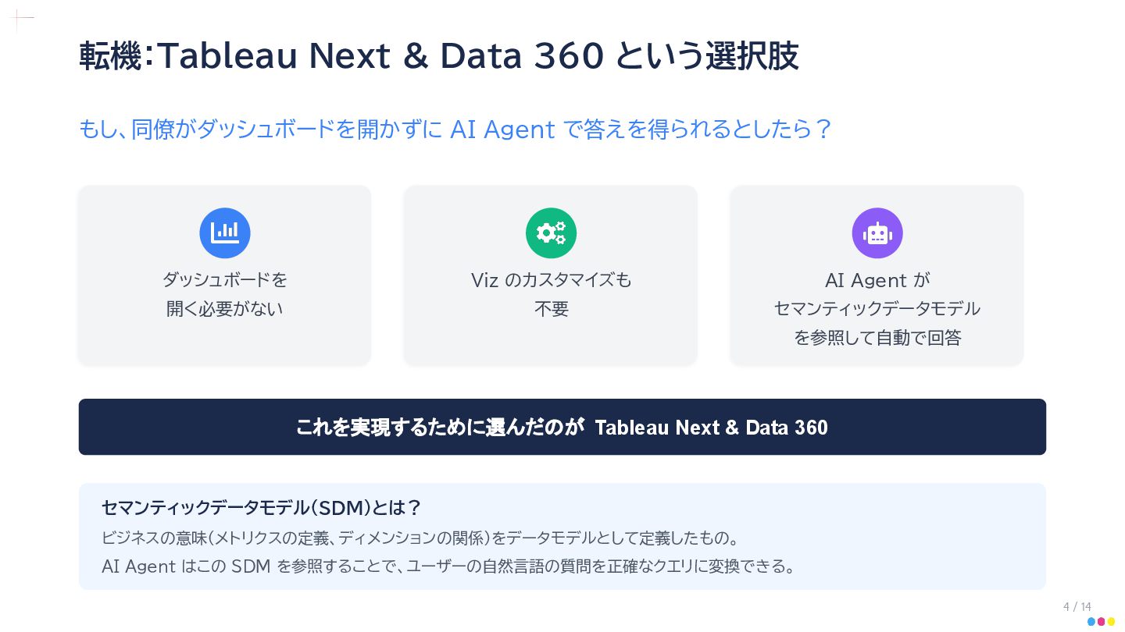This screenshot has width=1125, height=632.
Task: Click the 開く必要がない text in first card
Action: coord(225,309)
